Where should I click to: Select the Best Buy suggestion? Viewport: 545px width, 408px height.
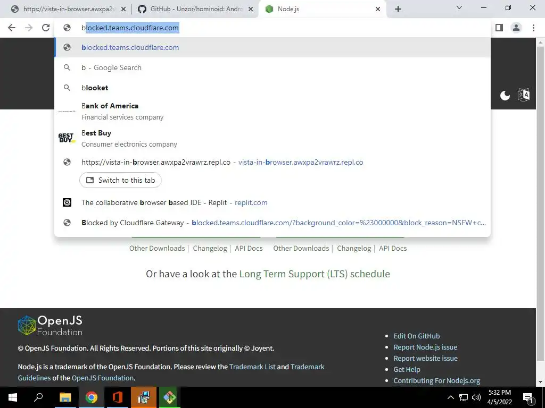tap(272, 139)
